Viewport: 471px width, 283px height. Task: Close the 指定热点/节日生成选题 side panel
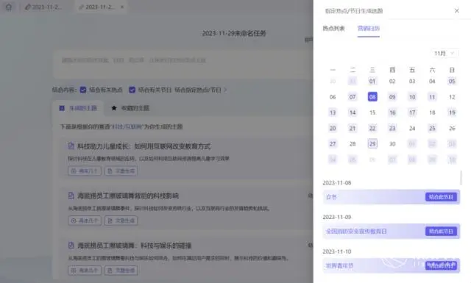tap(456, 11)
